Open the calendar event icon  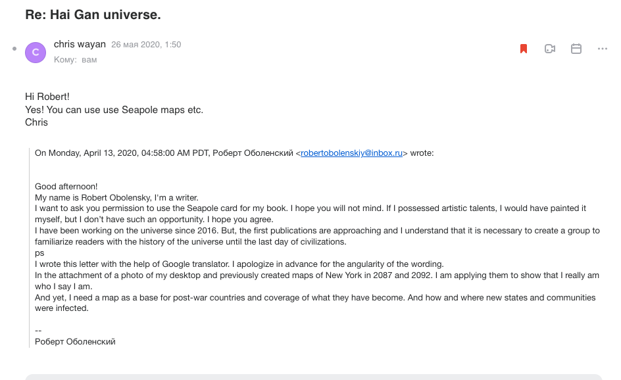click(576, 49)
